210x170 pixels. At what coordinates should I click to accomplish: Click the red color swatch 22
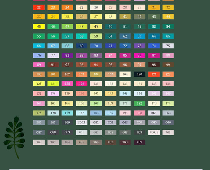tap(39, 7)
